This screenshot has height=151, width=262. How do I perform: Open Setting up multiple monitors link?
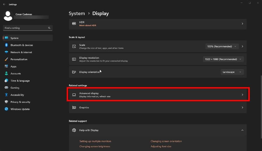(x=95, y=141)
